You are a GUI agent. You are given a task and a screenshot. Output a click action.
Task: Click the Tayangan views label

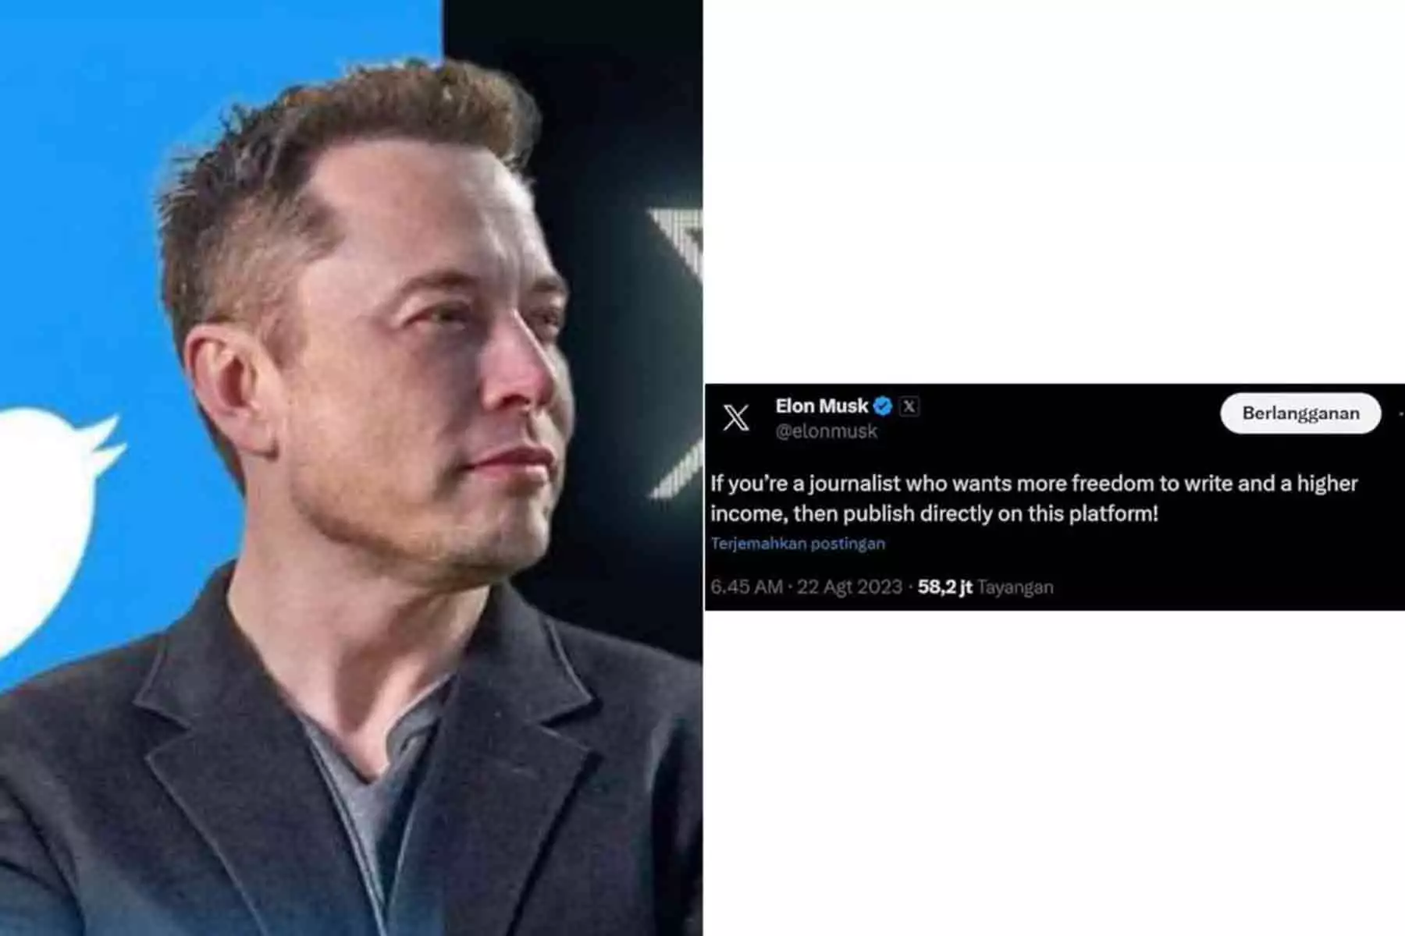pos(1016,587)
